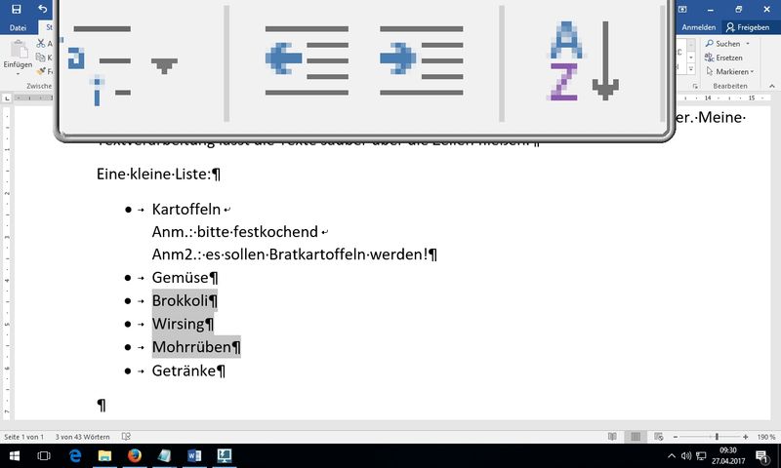Switch to read mode view

click(612, 437)
